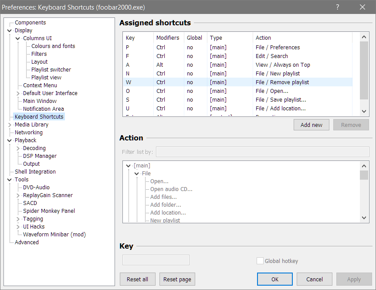Confirm with the OK button
This screenshot has height=290, width=376.
tap(275, 279)
